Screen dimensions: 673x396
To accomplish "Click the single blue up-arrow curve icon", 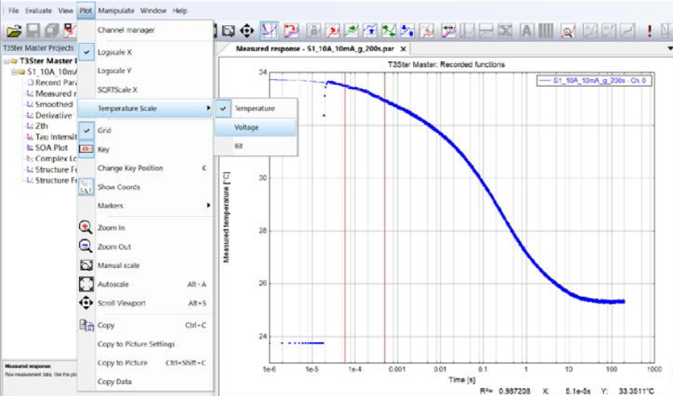I will [x=370, y=30].
